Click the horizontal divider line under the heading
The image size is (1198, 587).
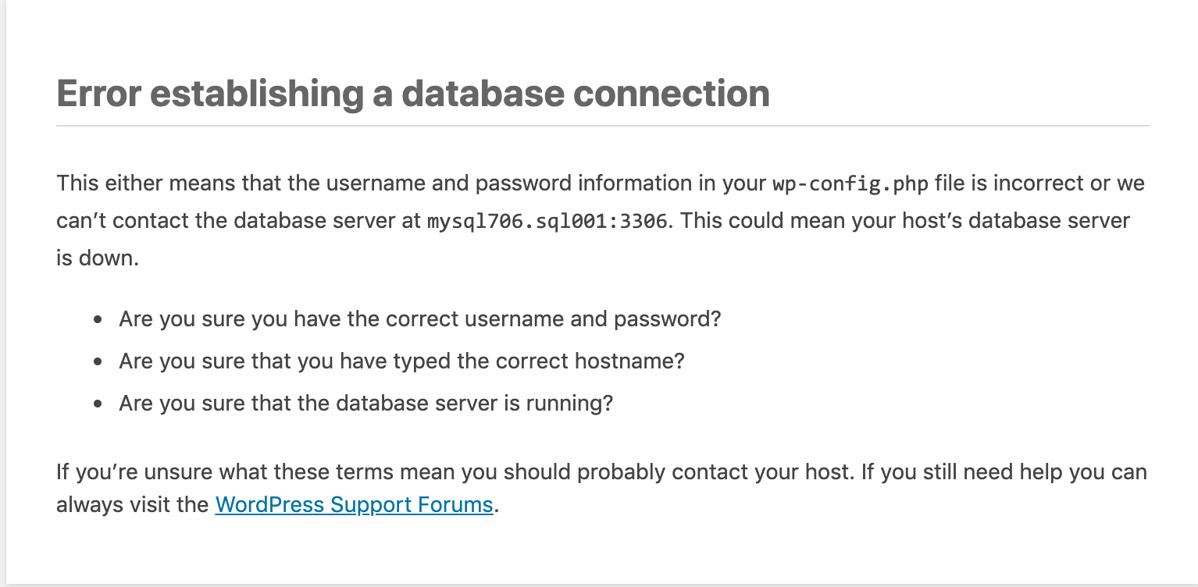602,125
